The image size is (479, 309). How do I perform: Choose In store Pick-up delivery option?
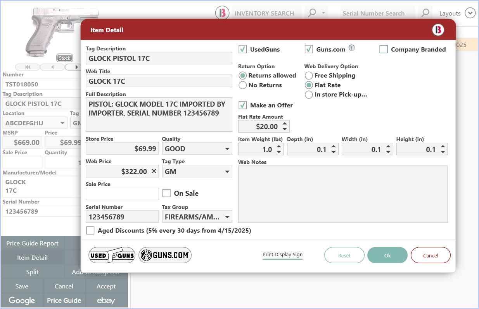coord(309,95)
